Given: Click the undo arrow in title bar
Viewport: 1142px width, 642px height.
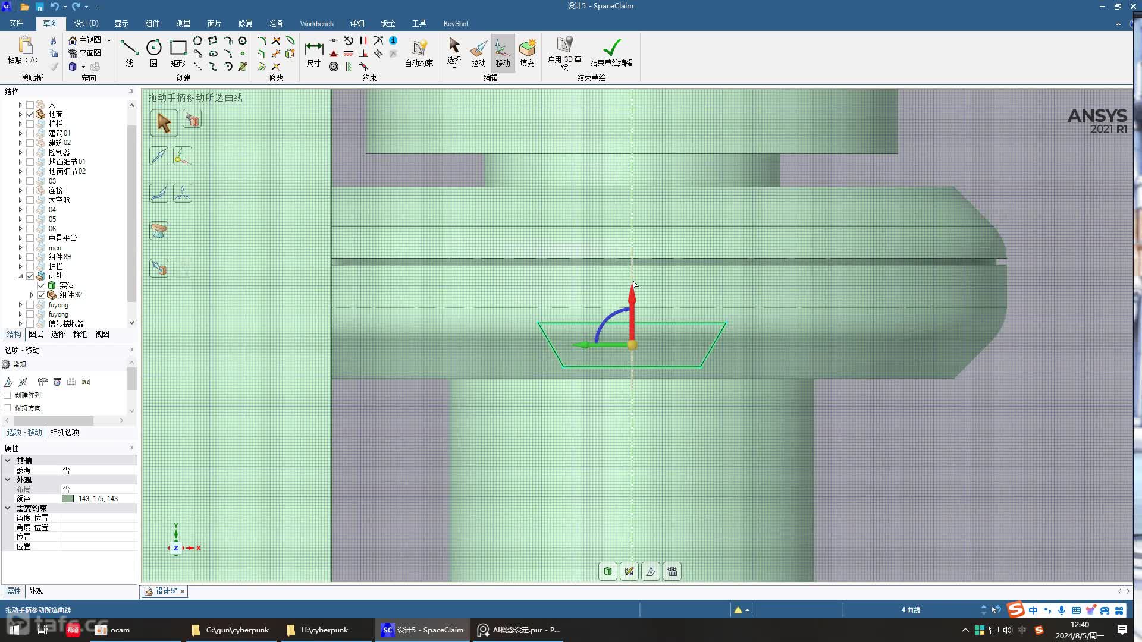Looking at the screenshot, I should (54, 7).
